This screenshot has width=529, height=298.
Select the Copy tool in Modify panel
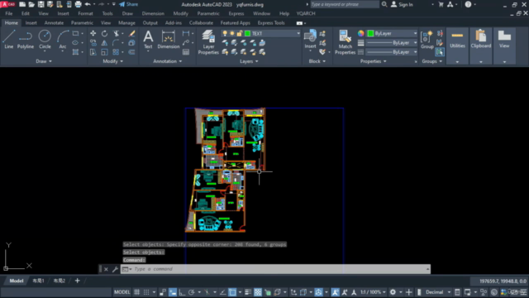[93, 43]
